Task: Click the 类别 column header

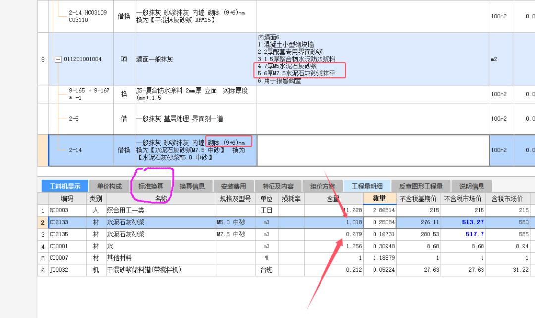Action: coord(96,199)
